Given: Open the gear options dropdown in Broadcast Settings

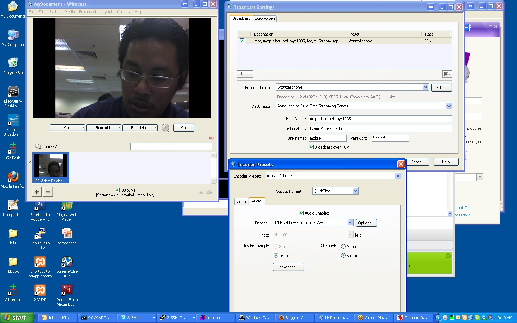Looking at the screenshot, I should [x=447, y=74].
